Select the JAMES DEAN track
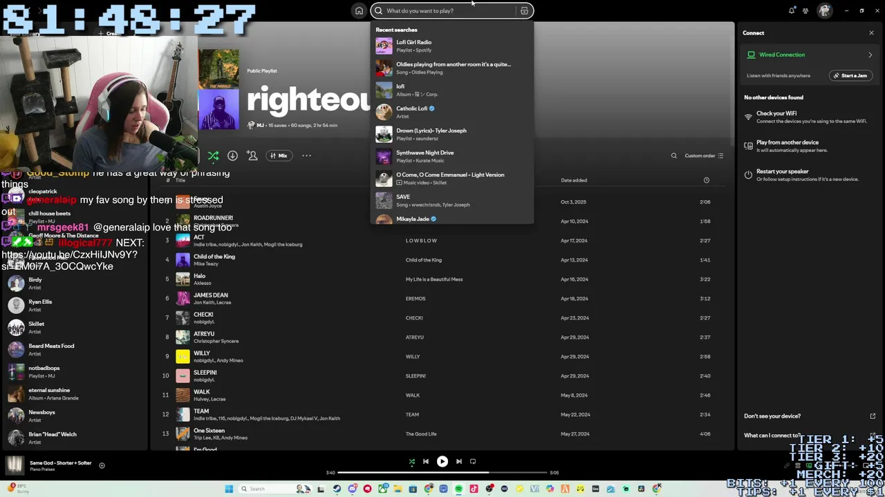 [442, 298]
